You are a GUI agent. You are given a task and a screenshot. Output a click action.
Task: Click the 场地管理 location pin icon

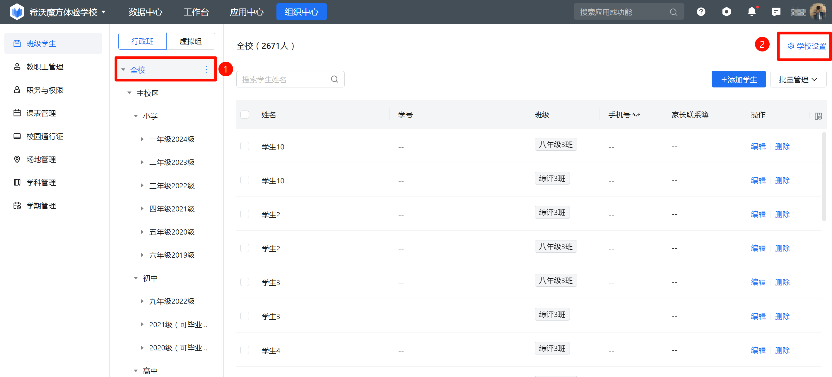pos(17,159)
